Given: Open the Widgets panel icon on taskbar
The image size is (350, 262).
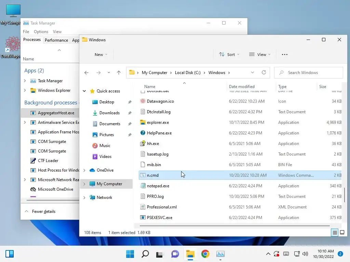Looking at the screenshot, I should tap(9, 254).
